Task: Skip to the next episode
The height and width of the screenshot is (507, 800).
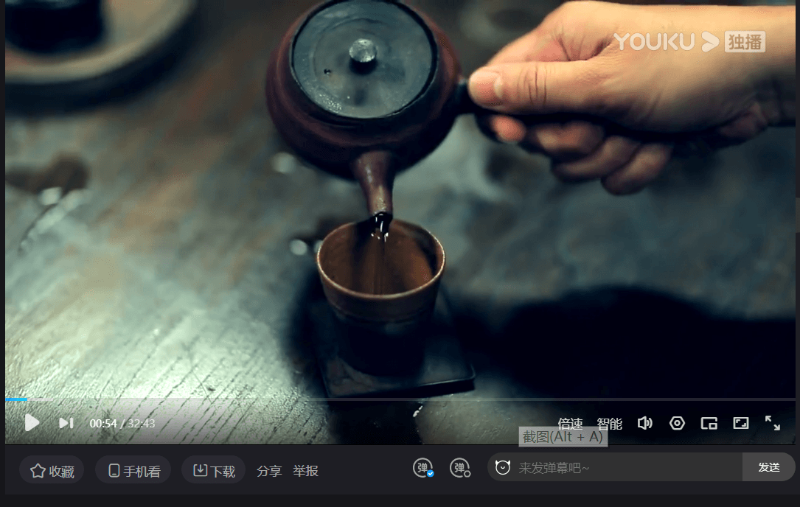Action: point(66,423)
